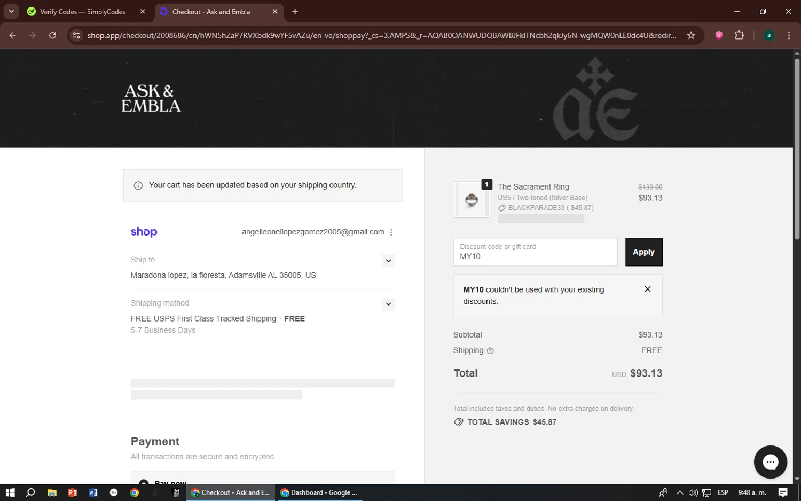View site information icon in address bar
The height and width of the screenshot is (501, 801).
(76, 35)
